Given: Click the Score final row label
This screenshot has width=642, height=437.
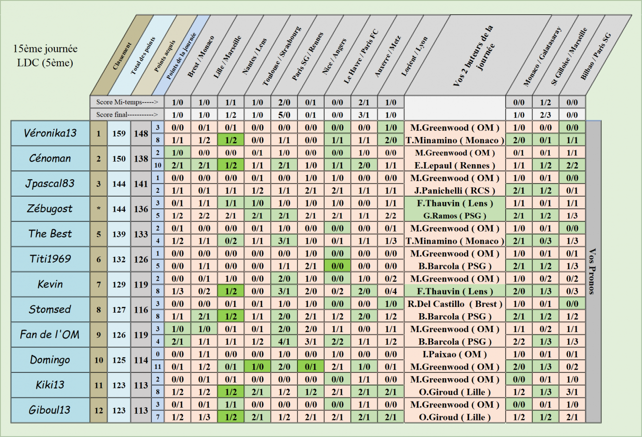Looking at the screenshot, I should pos(127,115).
